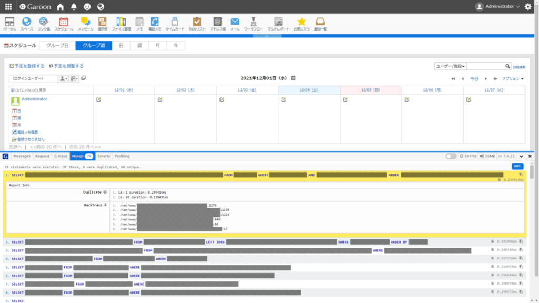The height and width of the screenshot is (303, 539).
Task: Open the settings gear icon
Action: (528, 6)
